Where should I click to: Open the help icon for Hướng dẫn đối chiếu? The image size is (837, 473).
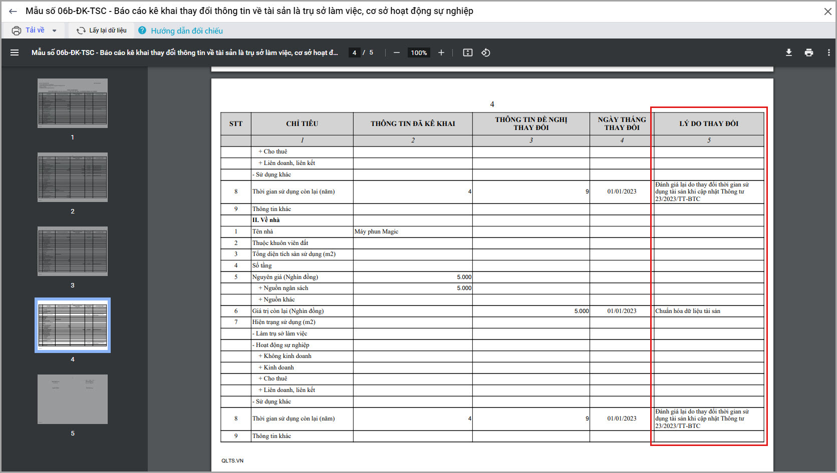pyautogui.click(x=142, y=30)
